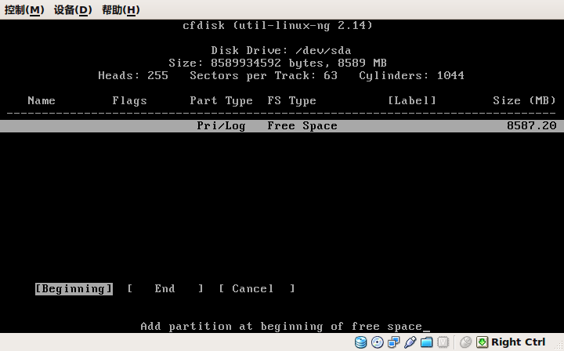
Task: Open the shared folders icon
Action: pyautogui.click(x=427, y=342)
